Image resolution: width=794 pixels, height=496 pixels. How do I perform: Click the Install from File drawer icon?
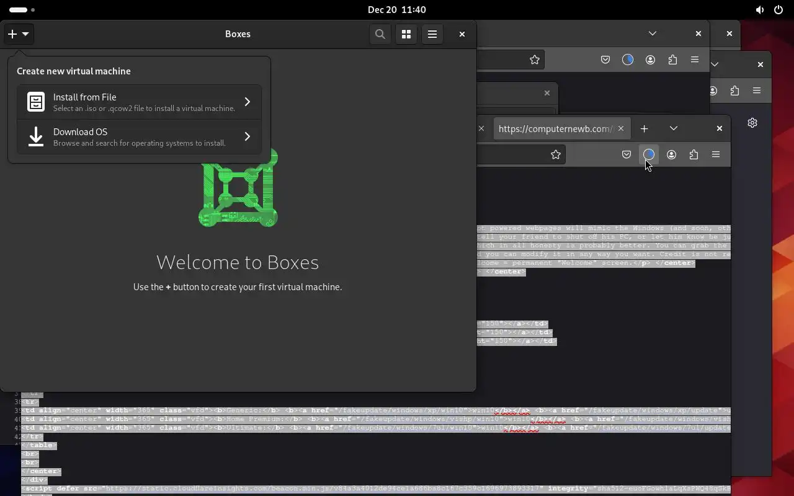point(36,102)
